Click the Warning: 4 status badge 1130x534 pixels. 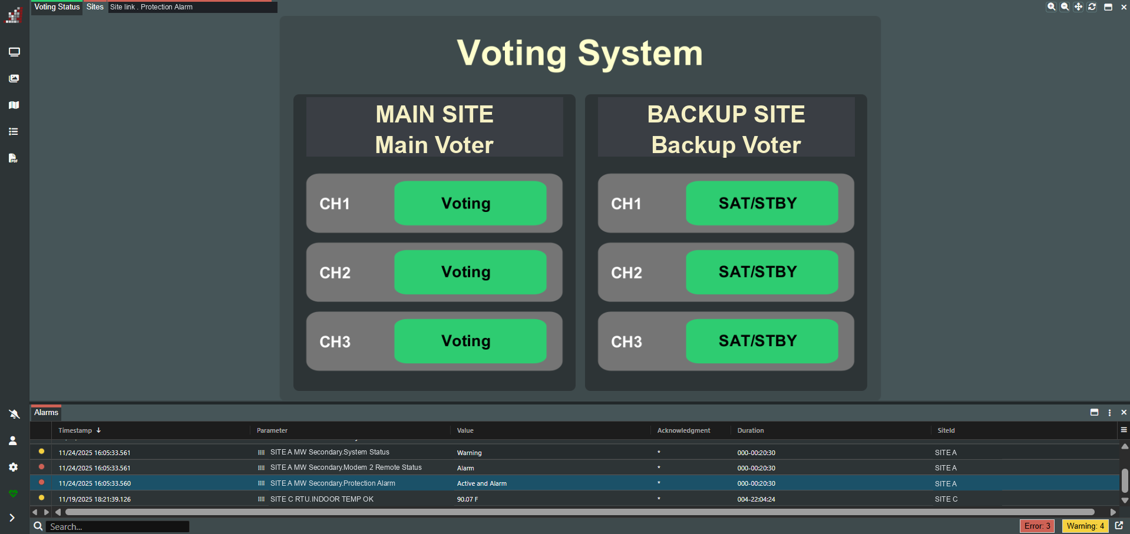click(1085, 526)
